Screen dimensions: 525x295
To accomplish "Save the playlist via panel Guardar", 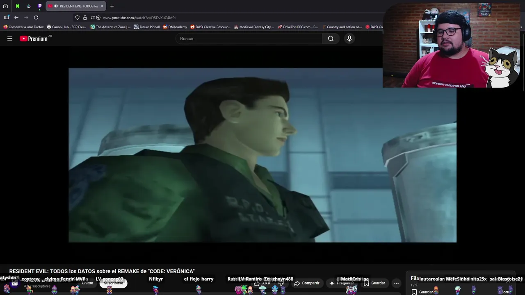I will click(422, 292).
